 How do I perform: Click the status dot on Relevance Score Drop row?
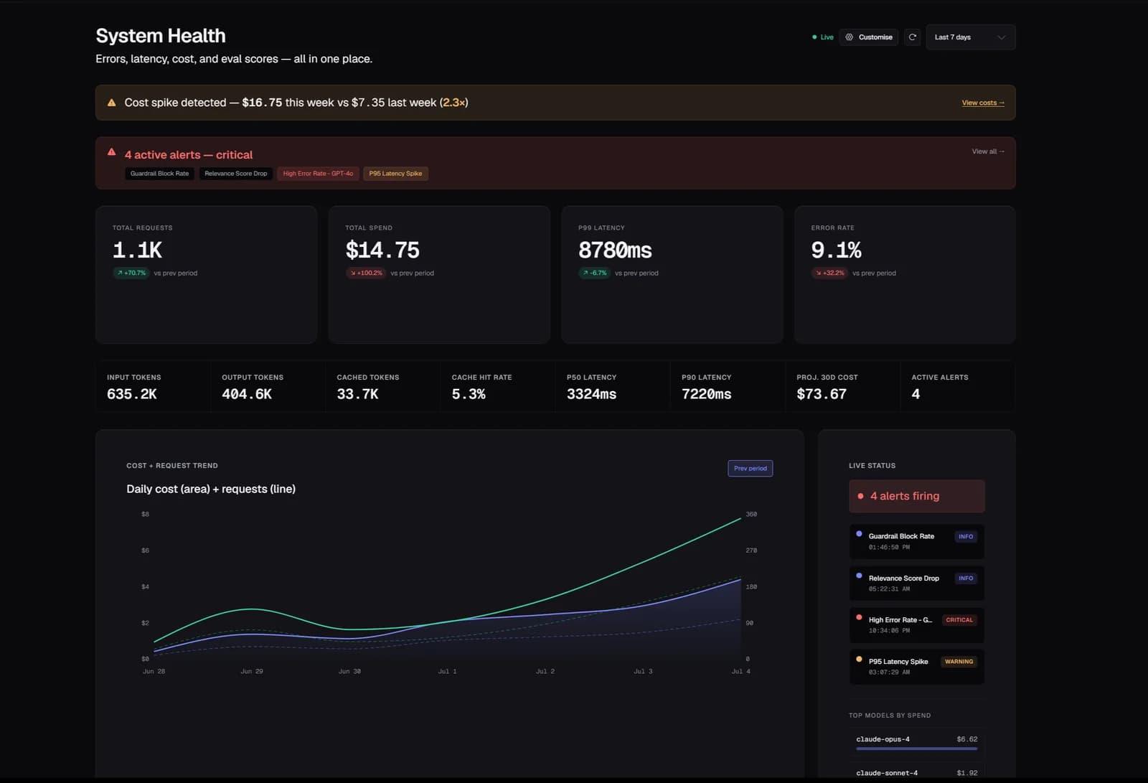pyautogui.click(x=859, y=576)
